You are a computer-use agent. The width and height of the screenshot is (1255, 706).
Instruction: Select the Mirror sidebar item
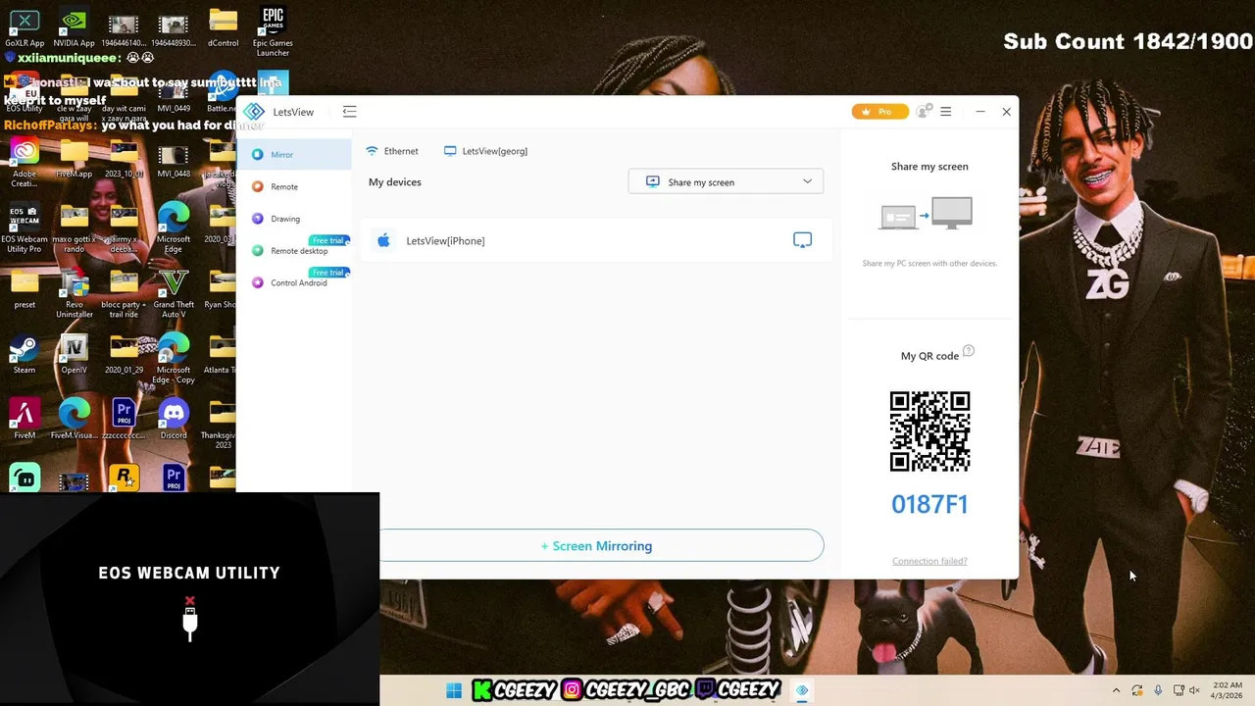pyautogui.click(x=293, y=154)
